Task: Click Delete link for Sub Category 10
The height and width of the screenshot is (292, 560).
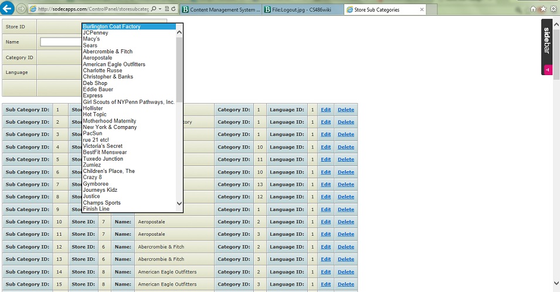Action: pos(345,222)
